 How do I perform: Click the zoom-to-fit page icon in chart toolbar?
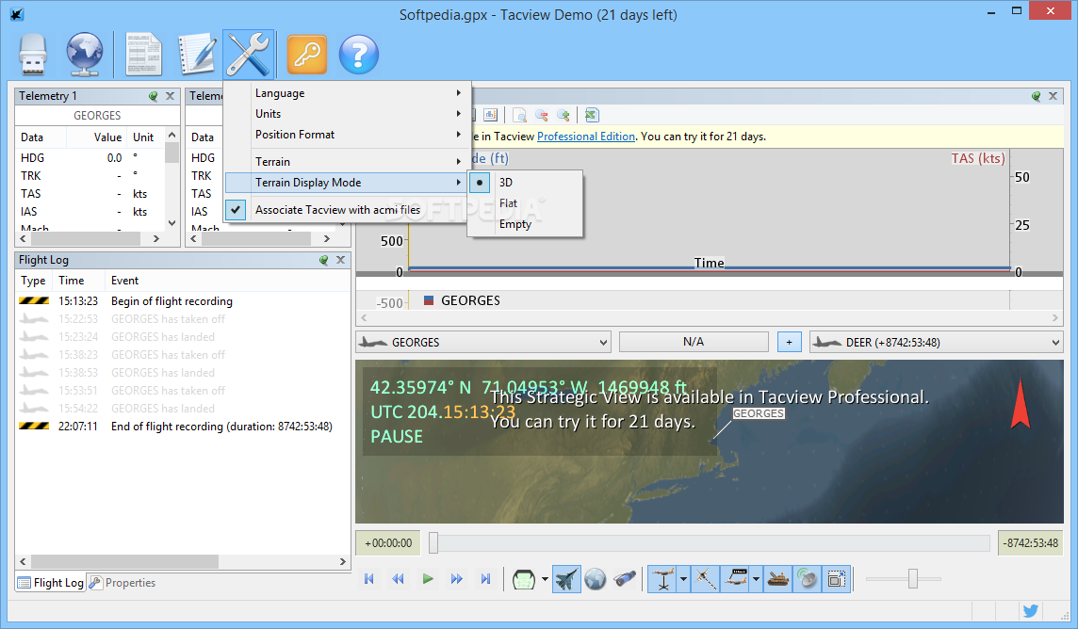coord(520,116)
